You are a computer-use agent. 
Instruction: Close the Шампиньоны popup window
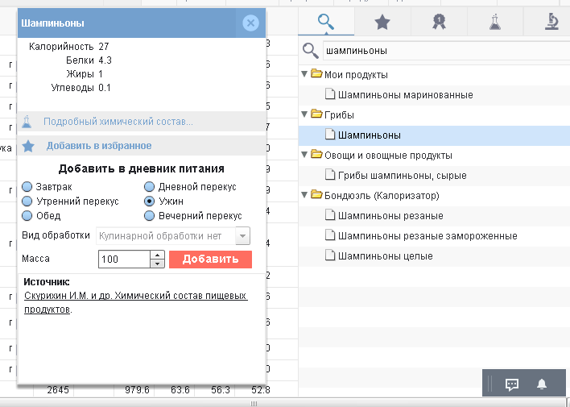point(250,23)
